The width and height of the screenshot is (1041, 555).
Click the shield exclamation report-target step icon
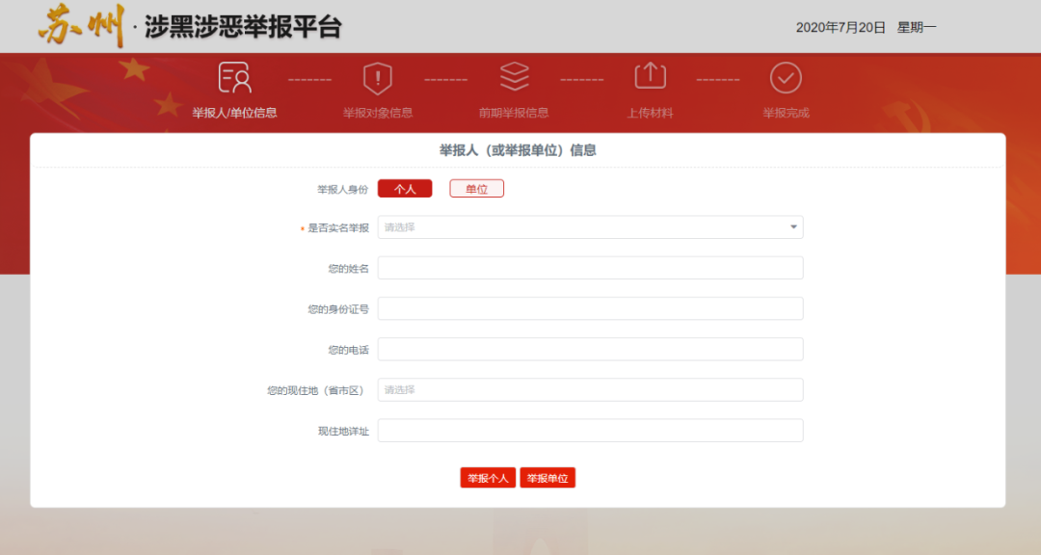click(x=378, y=78)
